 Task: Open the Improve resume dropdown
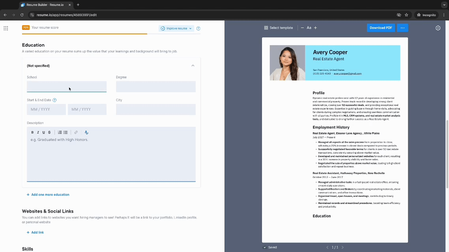coord(175,28)
